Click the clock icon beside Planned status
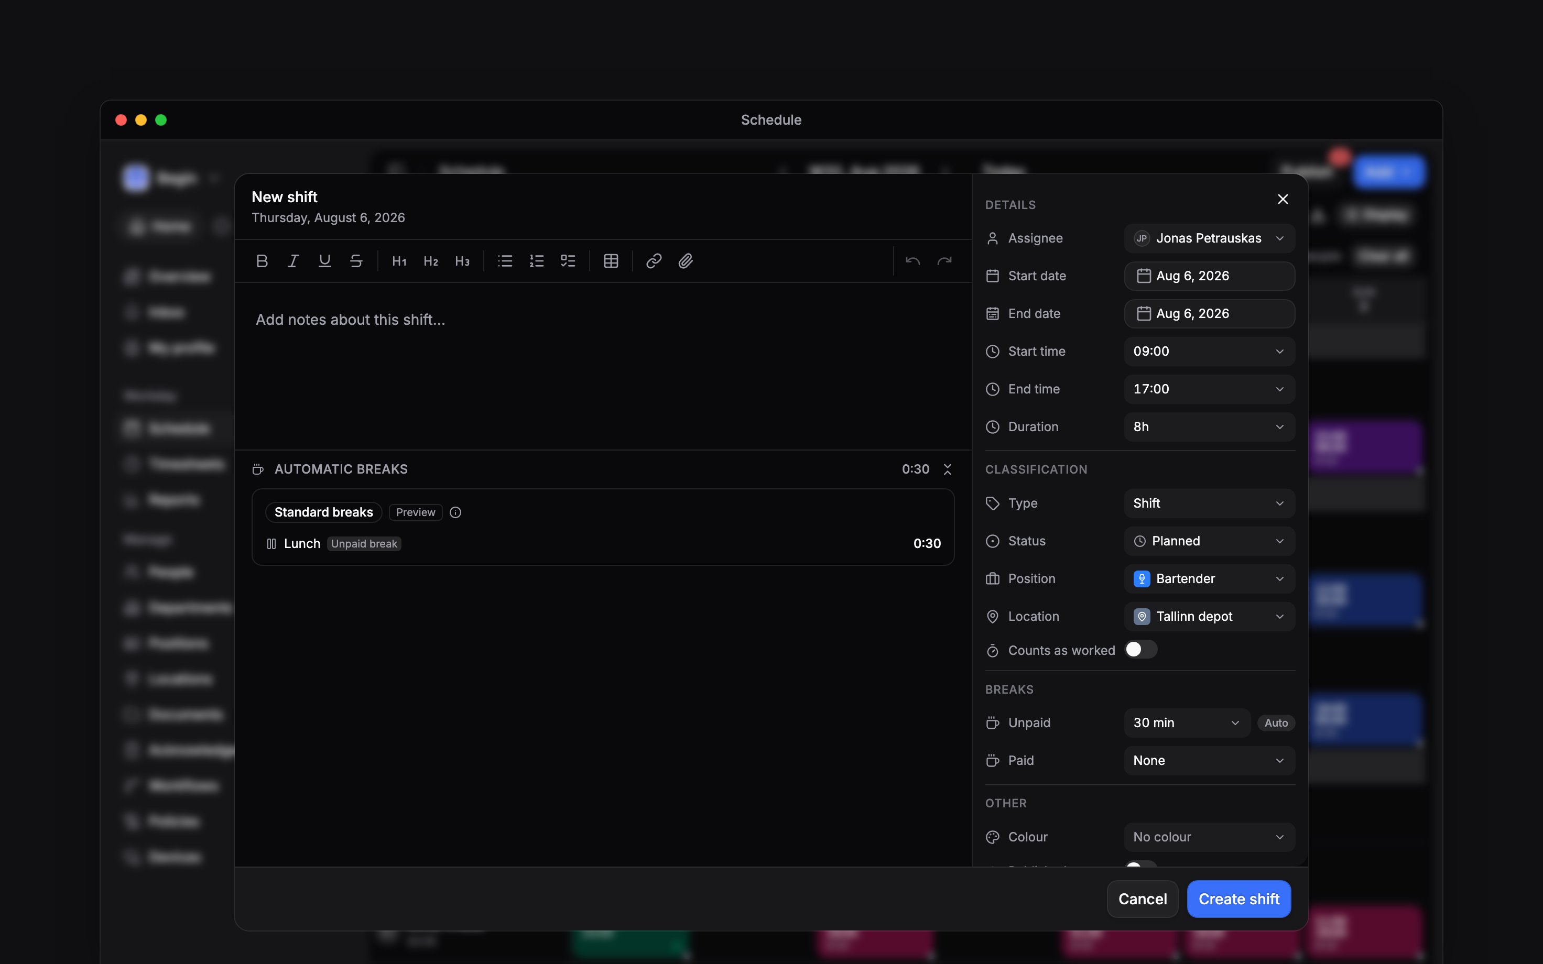The image size is (1543, 964). (1140, 541)
